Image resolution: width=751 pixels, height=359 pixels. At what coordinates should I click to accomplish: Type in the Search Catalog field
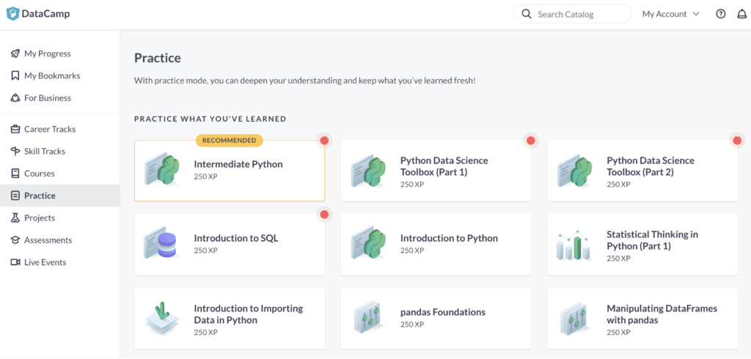pos(579,14)
